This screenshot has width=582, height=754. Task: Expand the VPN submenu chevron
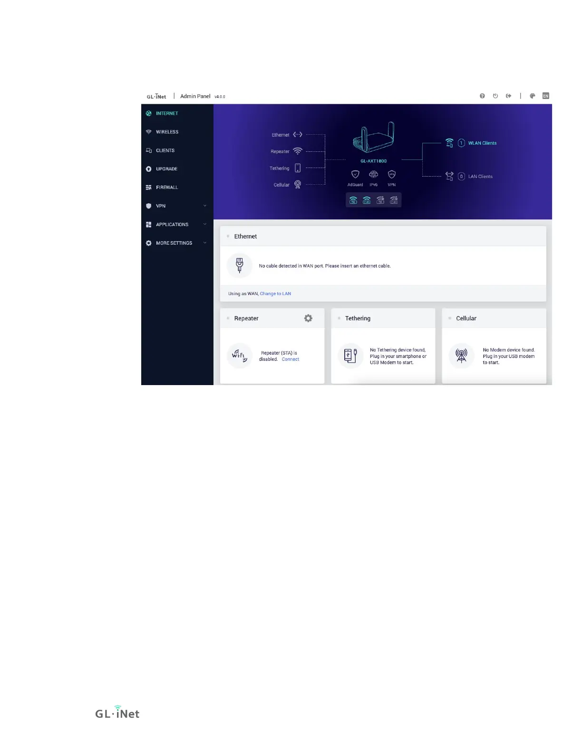coord(205,206)
